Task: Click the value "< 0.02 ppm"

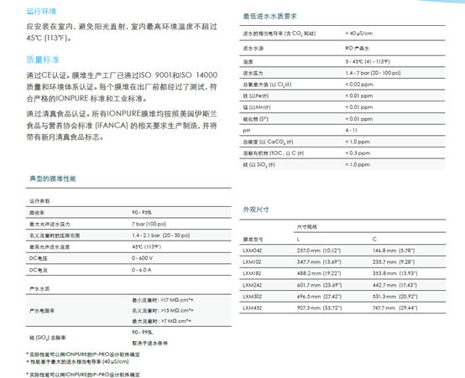Action: [x=359, y=85]
